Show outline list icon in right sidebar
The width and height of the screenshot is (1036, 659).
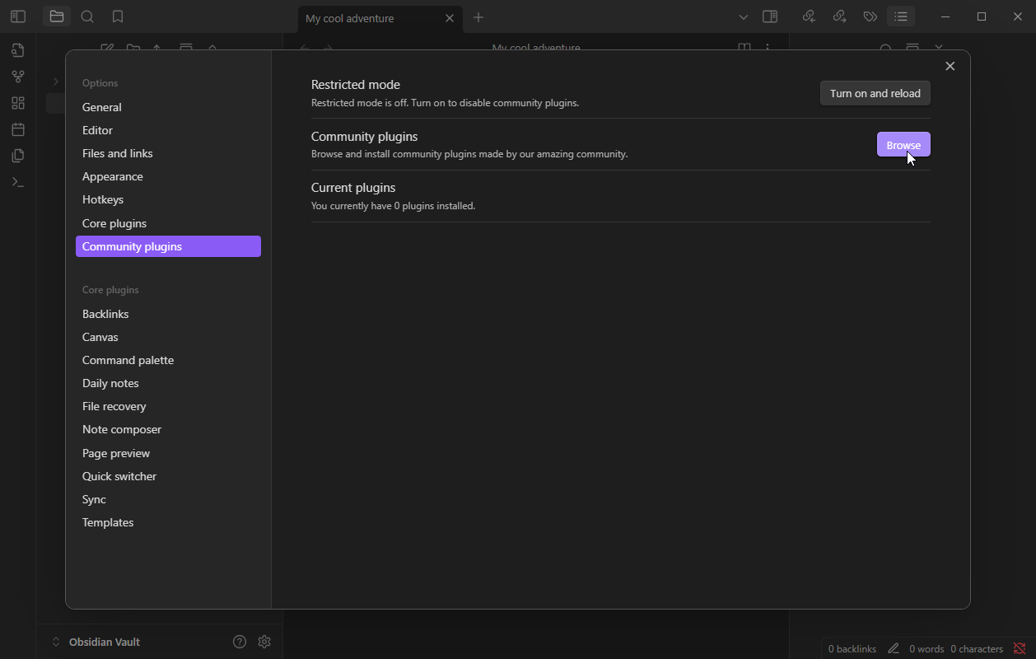(x=901, y=16)
